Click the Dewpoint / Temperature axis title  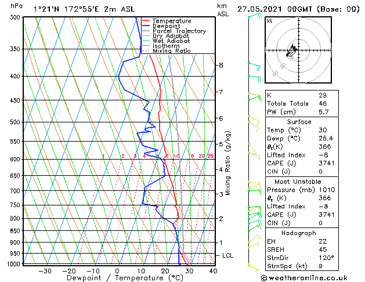[x=125, y=278]
